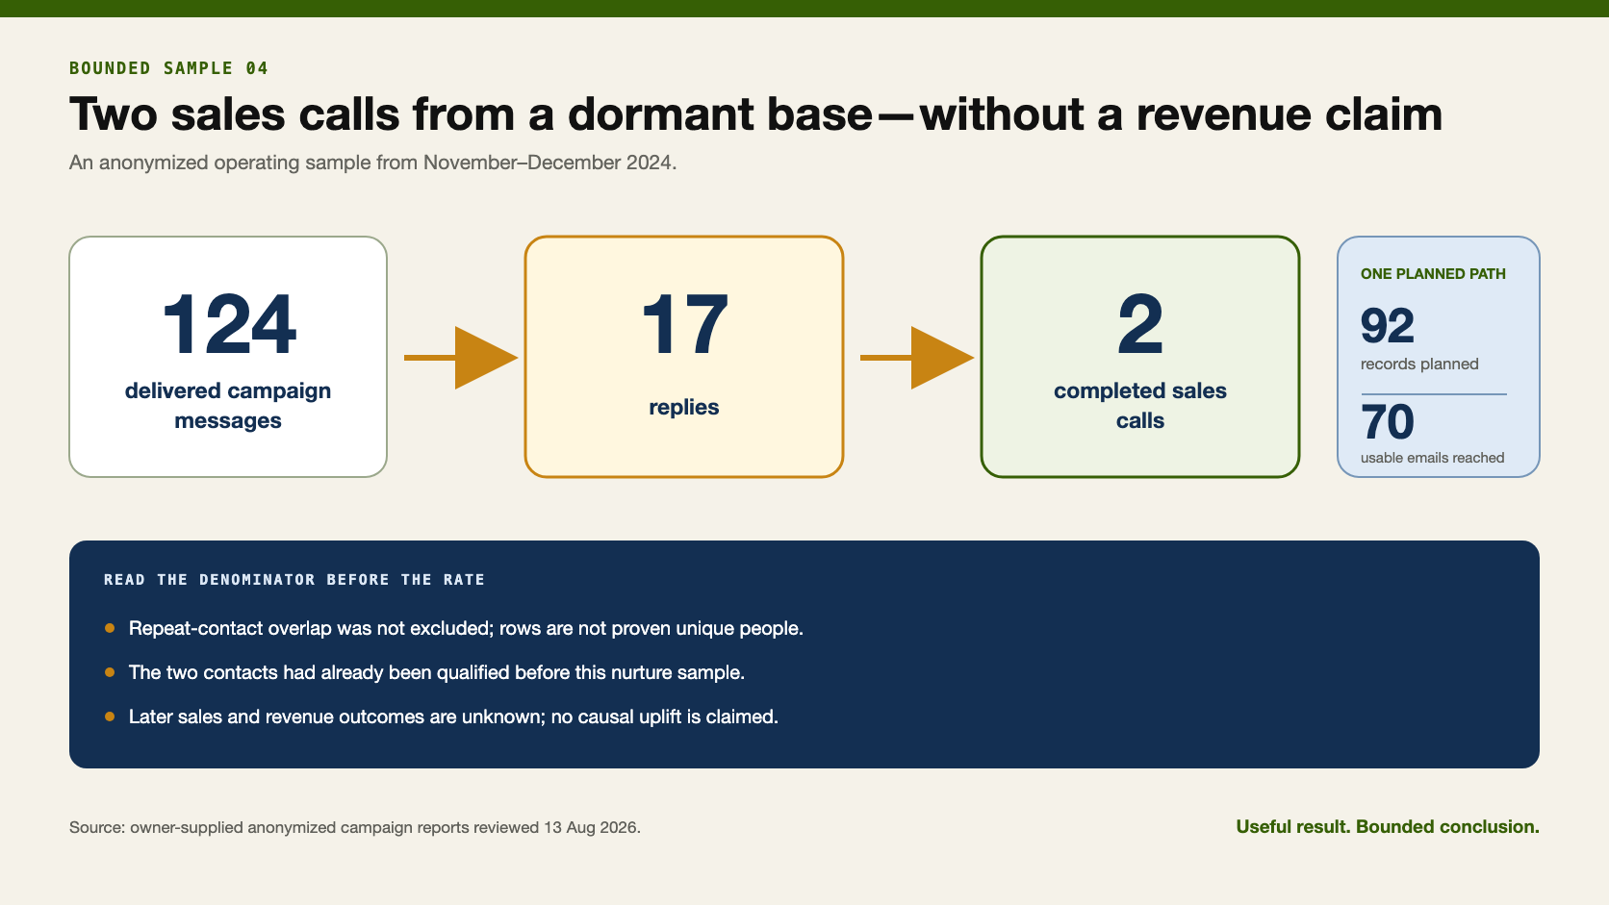The width and height of the screenshot is (1609, 905).
Task: Click the number 2 in green card
Action: click(x=1140, y=325)
